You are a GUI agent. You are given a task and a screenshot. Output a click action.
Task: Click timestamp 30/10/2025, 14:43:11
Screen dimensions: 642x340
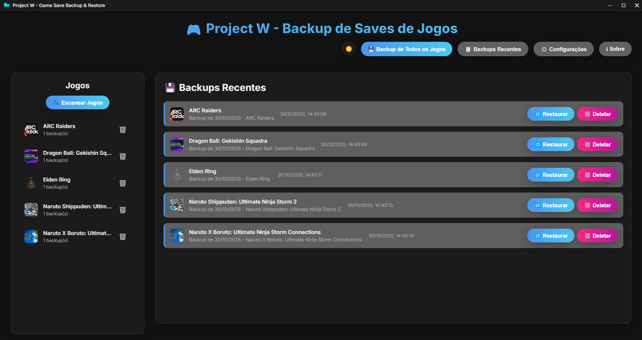pos(300,175)
